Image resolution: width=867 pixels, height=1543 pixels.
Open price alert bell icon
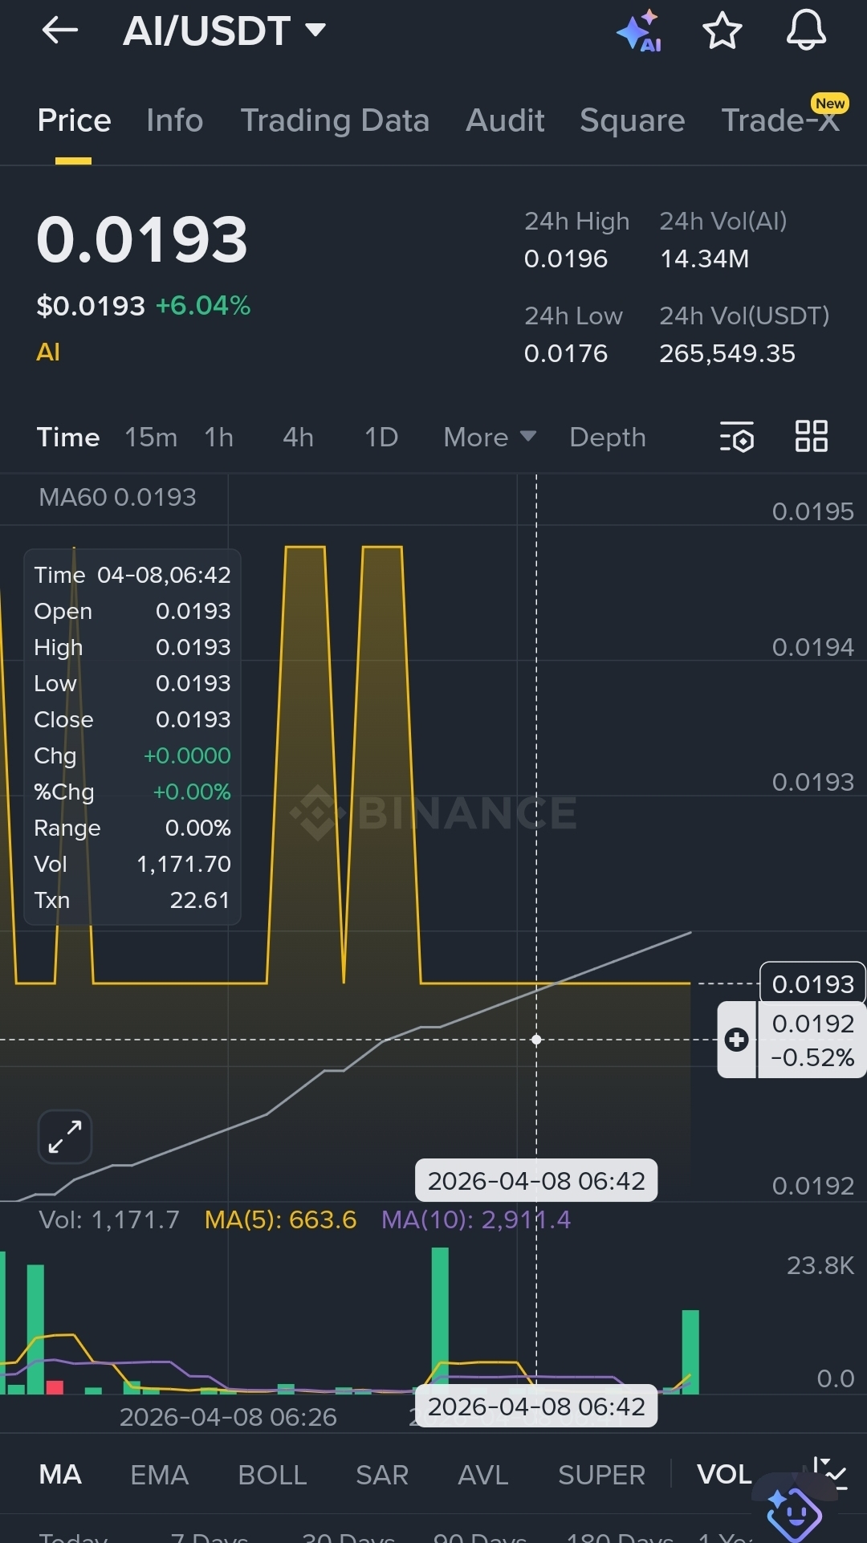[x=805, y=31]
